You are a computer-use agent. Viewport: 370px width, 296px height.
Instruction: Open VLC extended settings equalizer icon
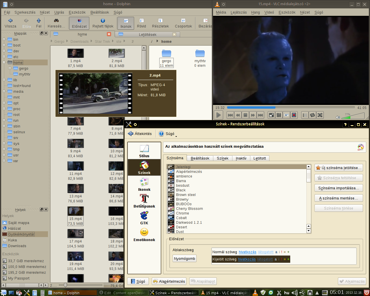tap(279, 115)
